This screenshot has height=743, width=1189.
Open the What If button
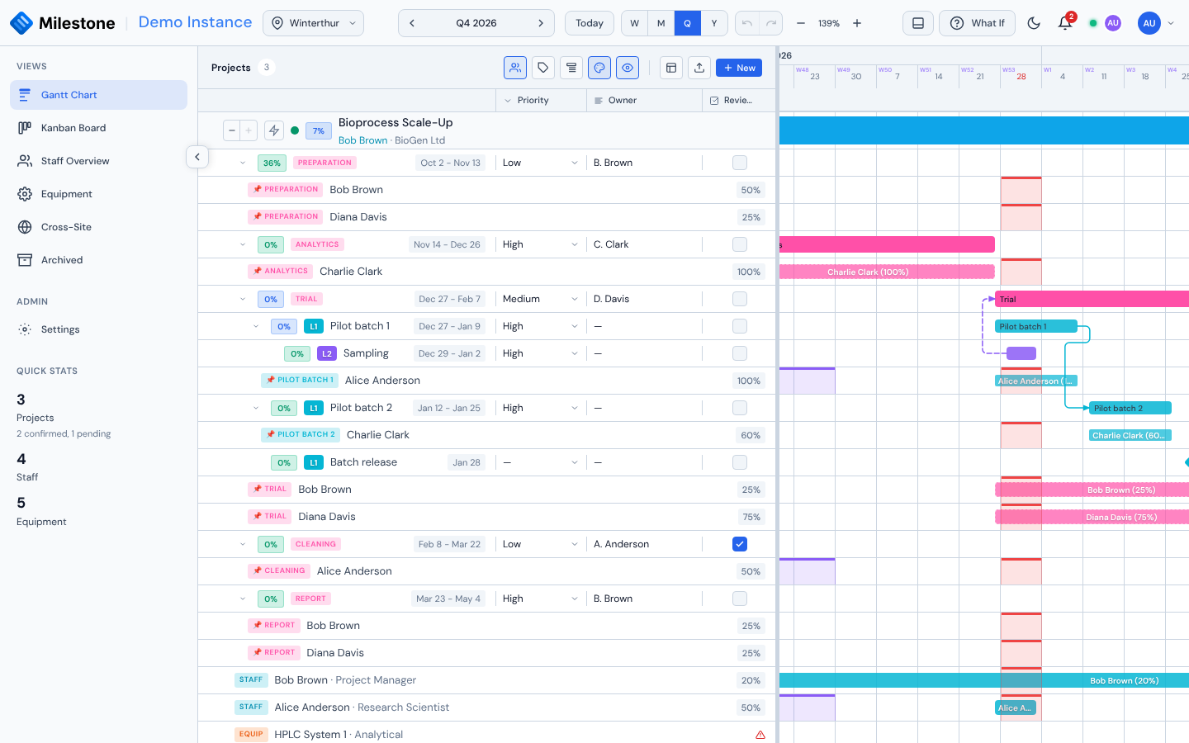[x=977, y=23]
